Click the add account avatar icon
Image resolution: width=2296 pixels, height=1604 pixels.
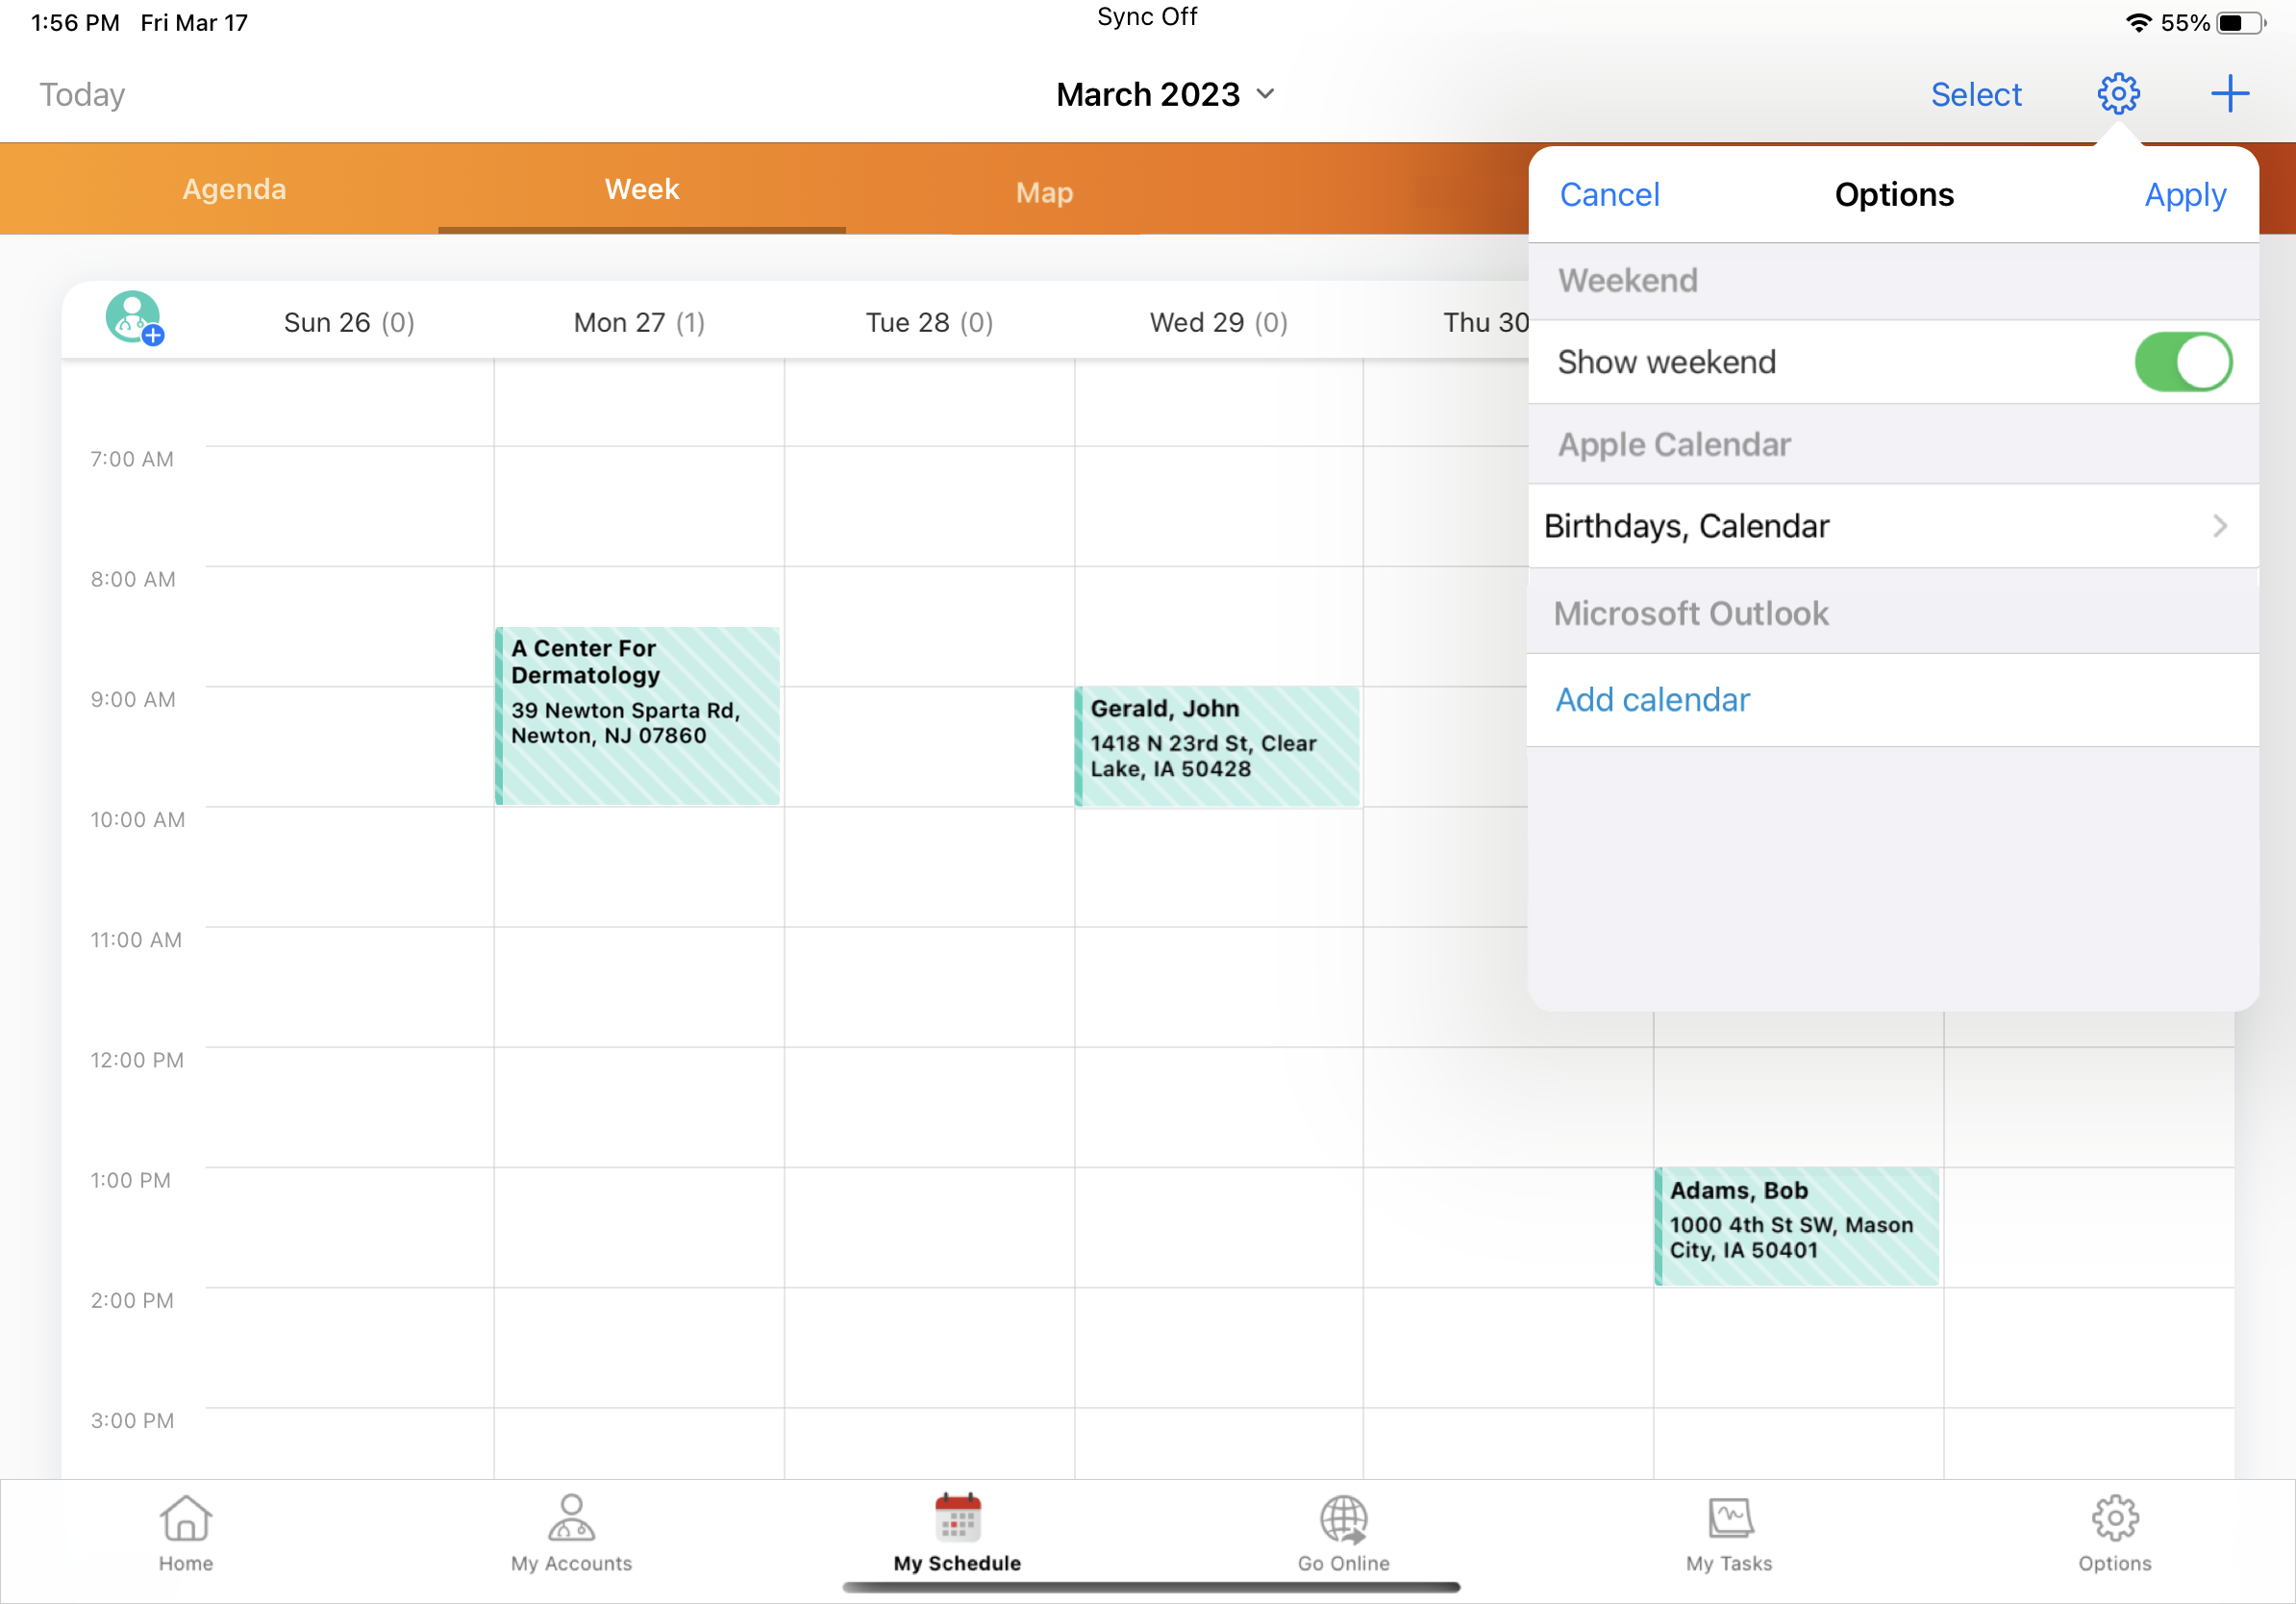[x=134, y=318]
